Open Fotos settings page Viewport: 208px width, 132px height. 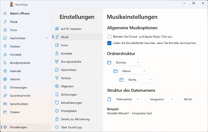77,45
